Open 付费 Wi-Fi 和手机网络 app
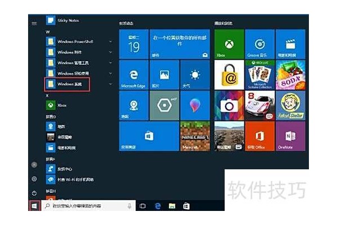 click(x=70, y=179)
